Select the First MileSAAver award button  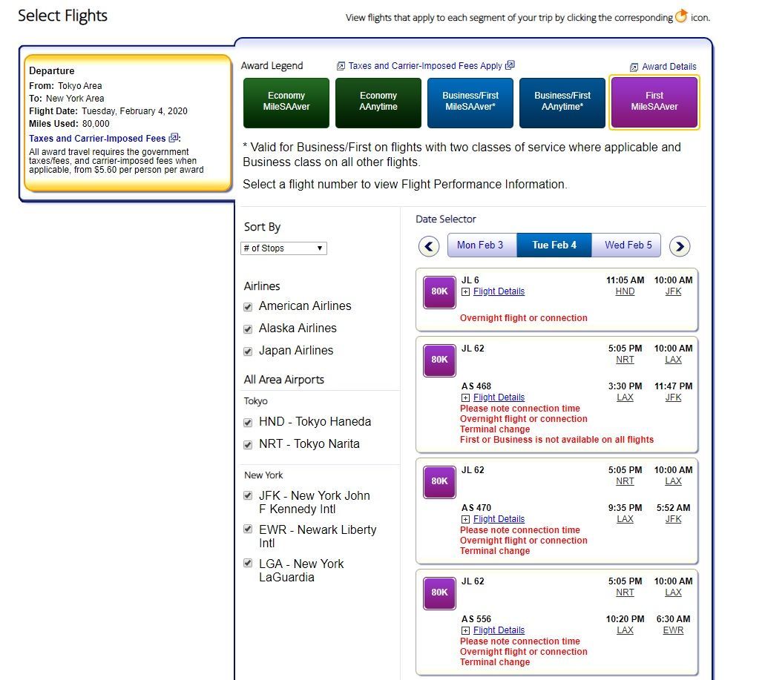(654, 103)
